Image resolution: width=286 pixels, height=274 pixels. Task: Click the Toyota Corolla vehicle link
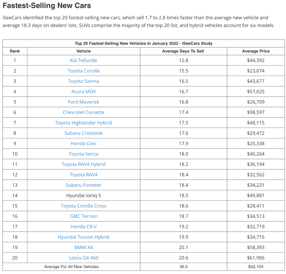(x=83, y=71)
